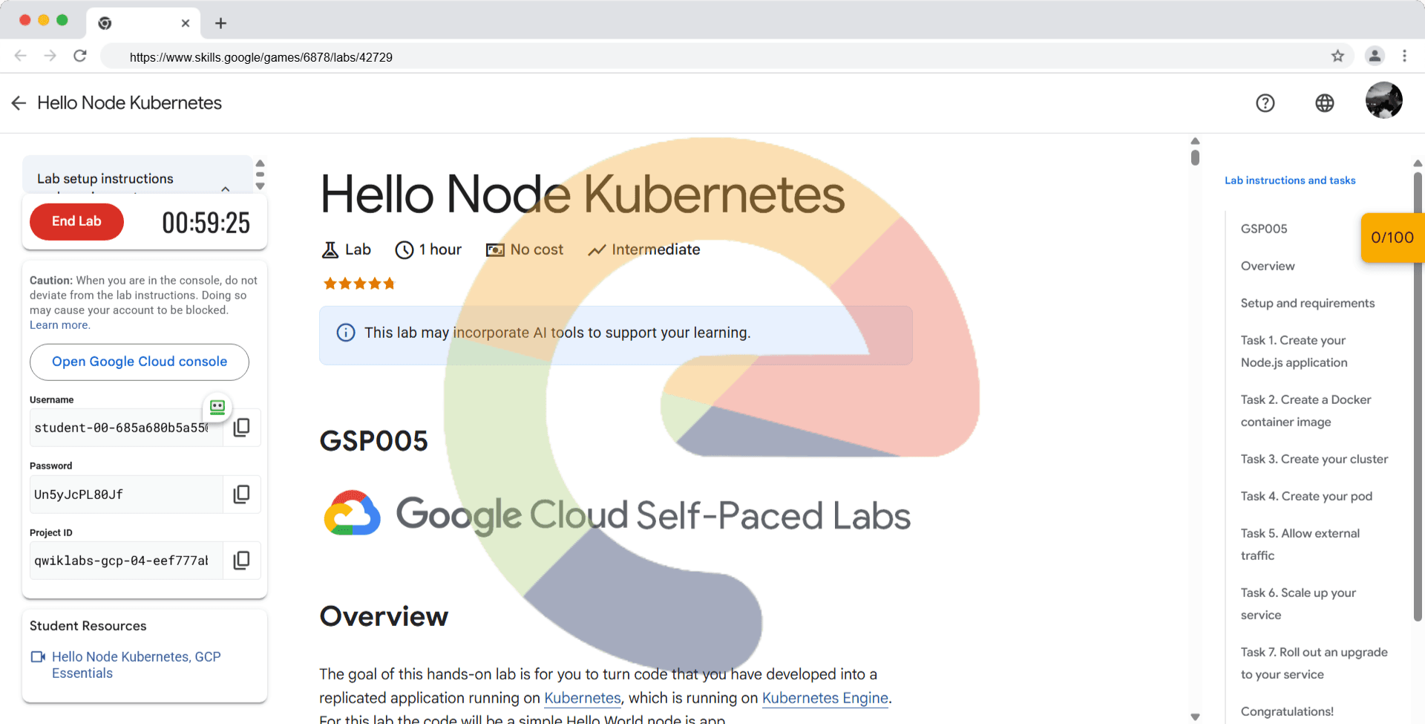The image size is (1425, 724).
Task: Bookmark this page with the star icon
Action: coord(1337,56)
